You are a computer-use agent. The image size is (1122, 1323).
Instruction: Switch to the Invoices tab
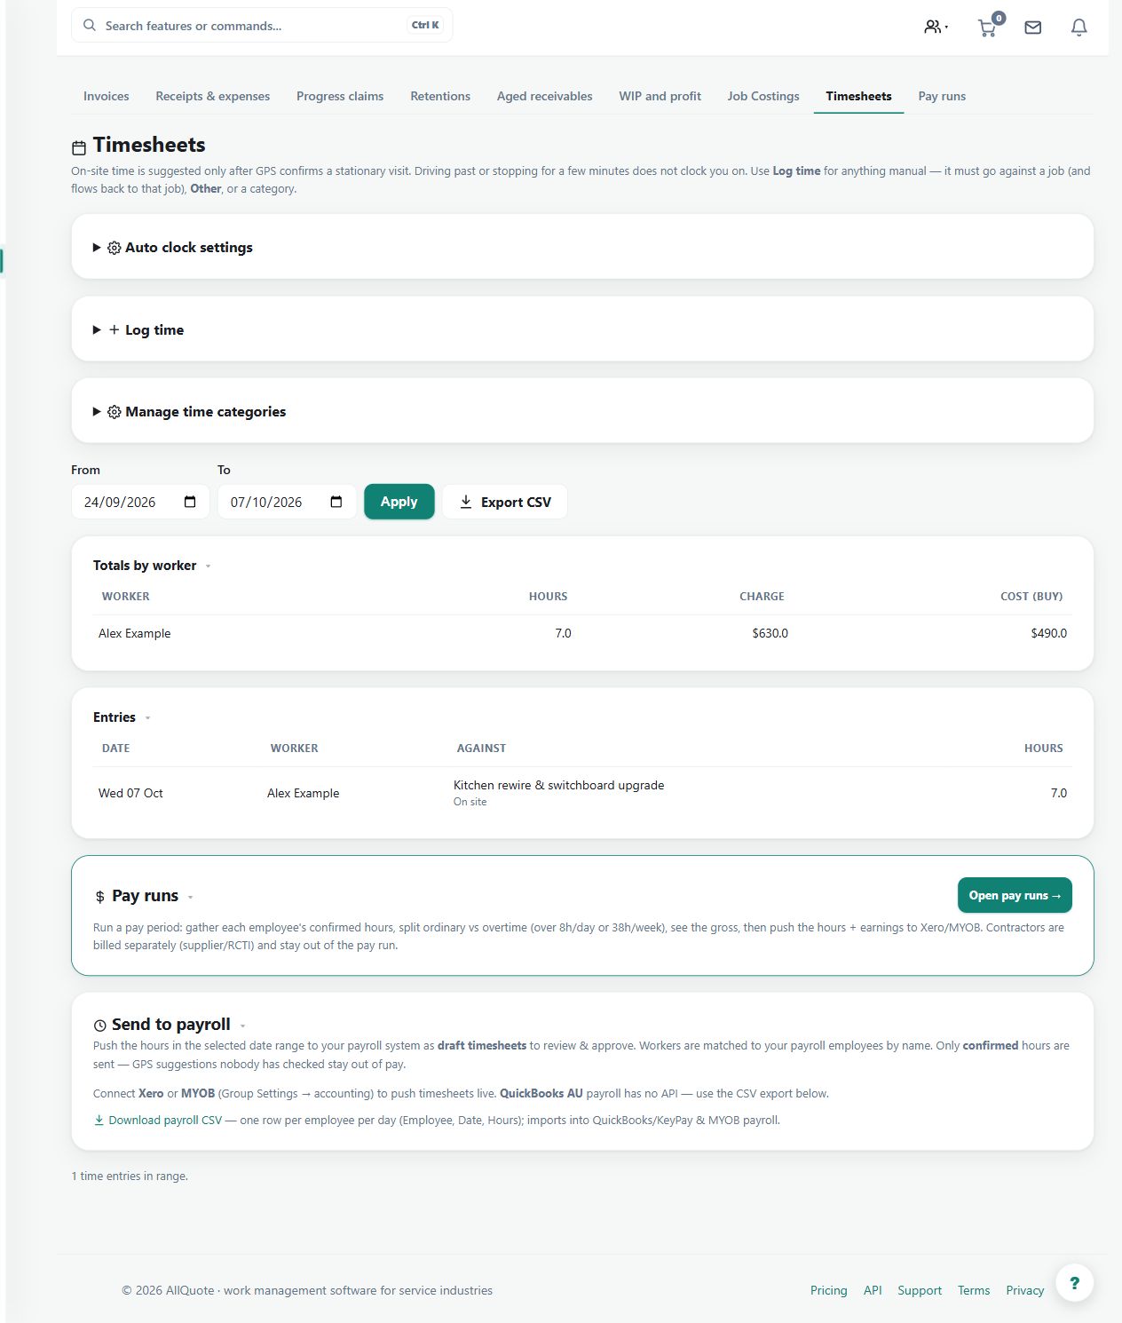coord(107,96)
